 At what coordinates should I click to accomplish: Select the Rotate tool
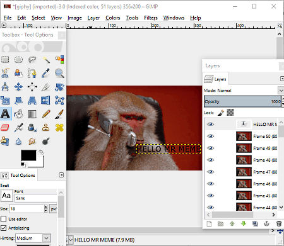click(59, 87)
